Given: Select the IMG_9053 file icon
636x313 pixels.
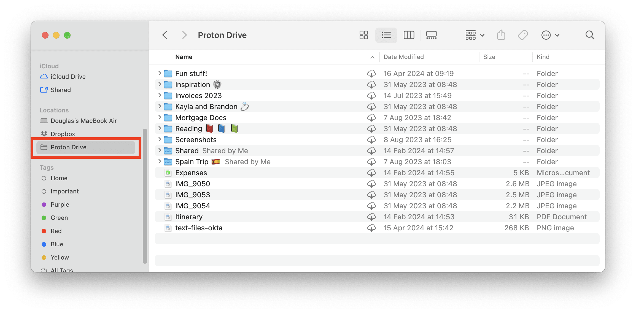Looking at the screenshot, I should 168,195.
